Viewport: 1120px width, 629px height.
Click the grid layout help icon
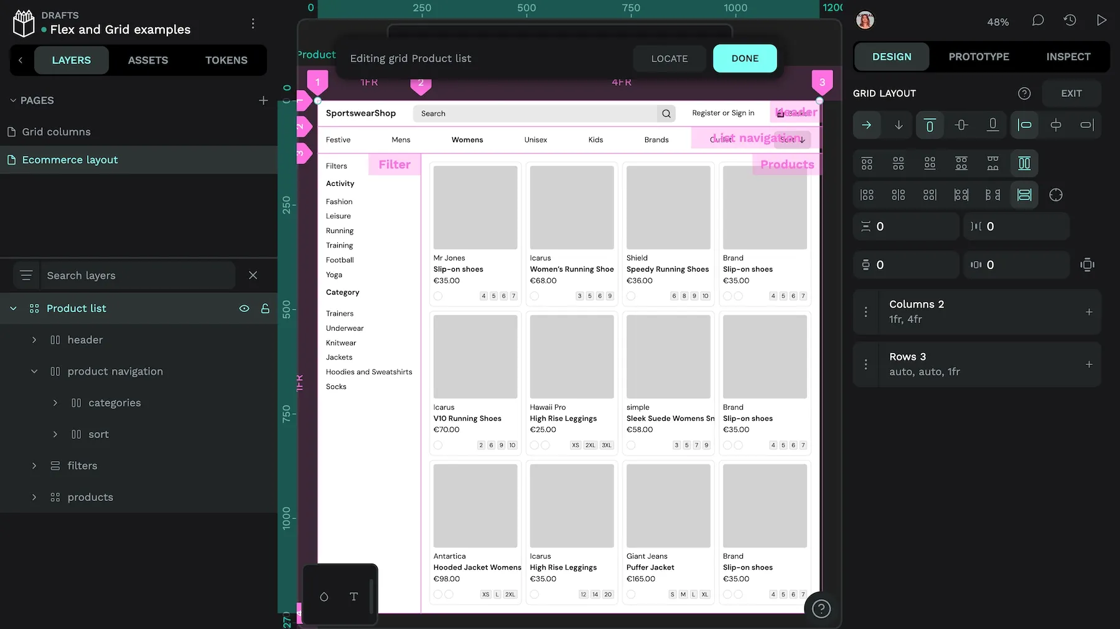coord(1024,93)
